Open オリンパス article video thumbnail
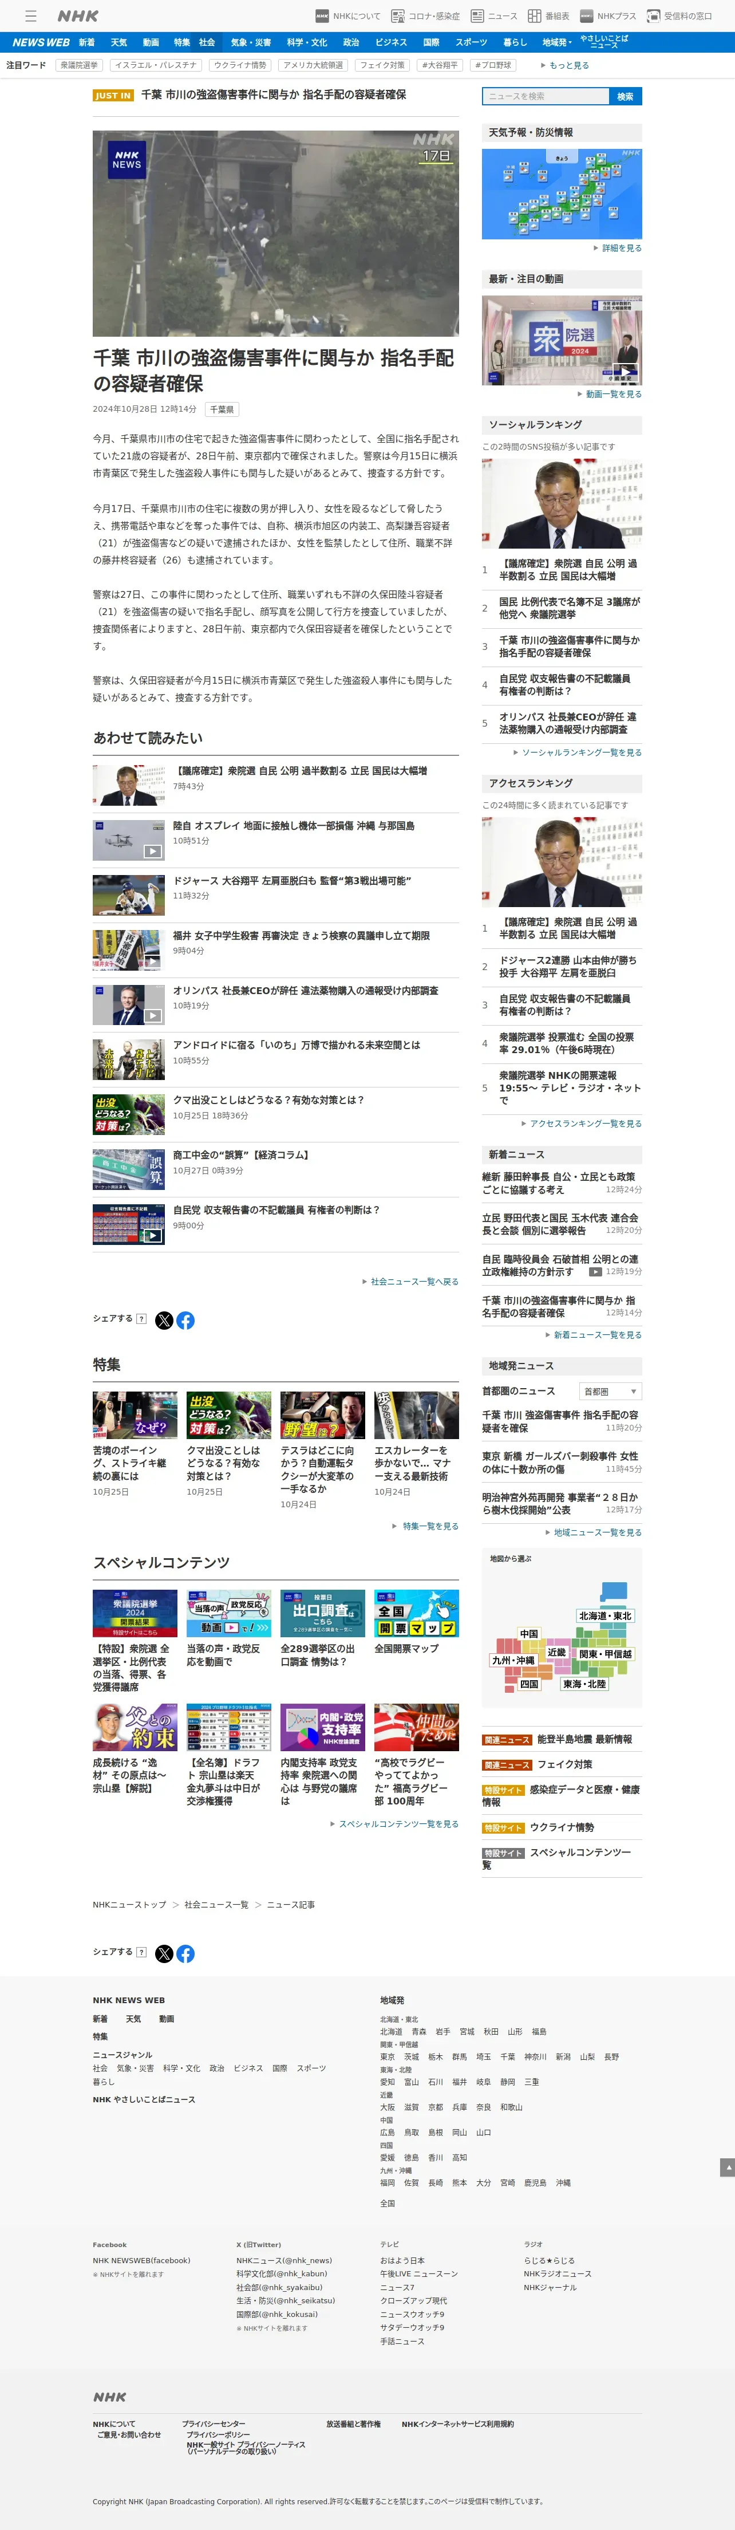735x2530 pixels. [129, 1006]
